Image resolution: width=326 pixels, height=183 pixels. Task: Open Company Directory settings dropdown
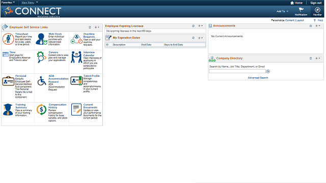(x=318, y=58)
